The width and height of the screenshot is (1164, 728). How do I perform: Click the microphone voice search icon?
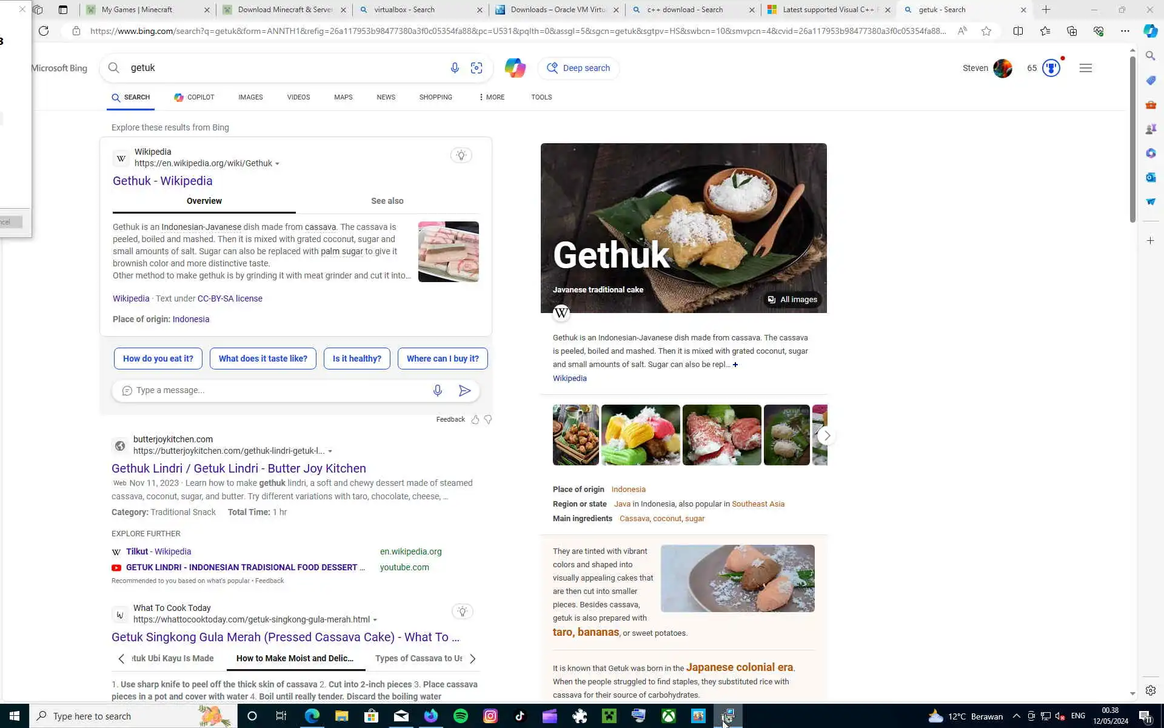tap(454, 68)
